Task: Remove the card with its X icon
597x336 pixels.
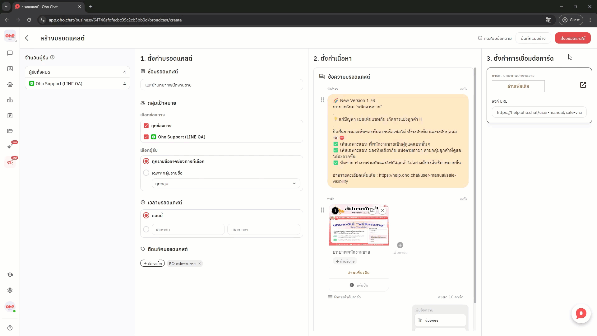Action: (382, 211)
